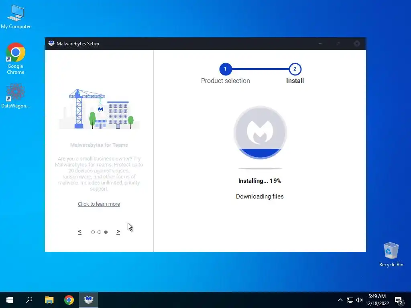Image resolution: width=411 pixels, height=308 pixels.
Task: Click the Malwarebytes logo in the setup title bar
Action: coord(51,43)
